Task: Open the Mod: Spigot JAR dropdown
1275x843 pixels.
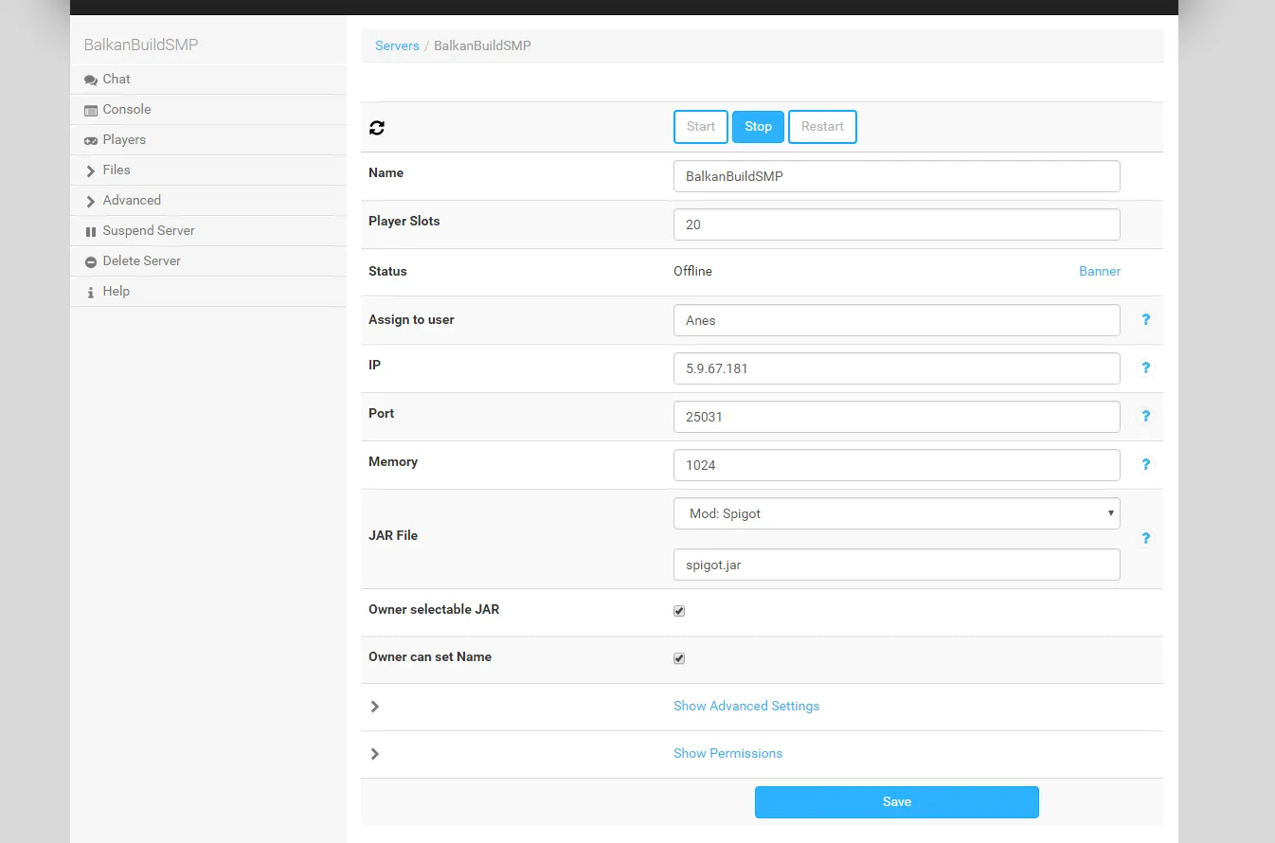Action: pos(896,513)
